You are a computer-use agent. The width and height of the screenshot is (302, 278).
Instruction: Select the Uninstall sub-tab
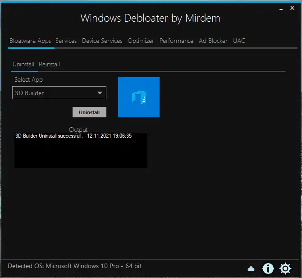[x=23, y=64]
